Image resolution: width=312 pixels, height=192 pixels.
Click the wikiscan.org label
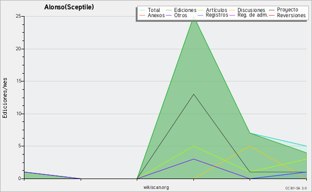(x=156, y=187)
